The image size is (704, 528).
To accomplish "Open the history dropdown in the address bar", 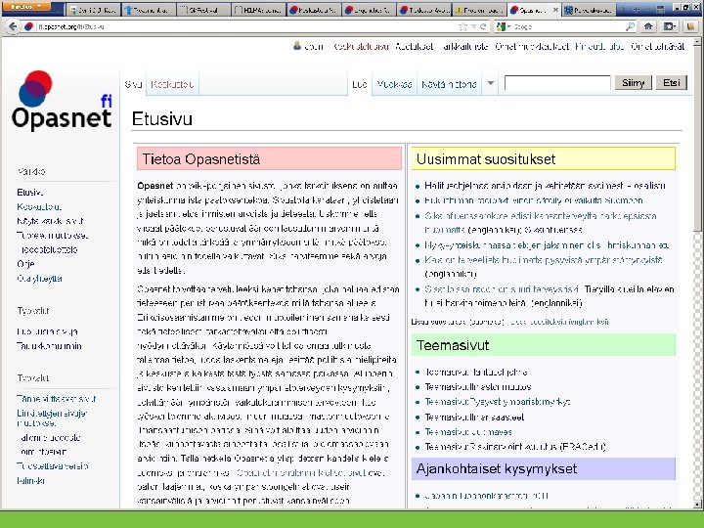I will pos(473,27).
